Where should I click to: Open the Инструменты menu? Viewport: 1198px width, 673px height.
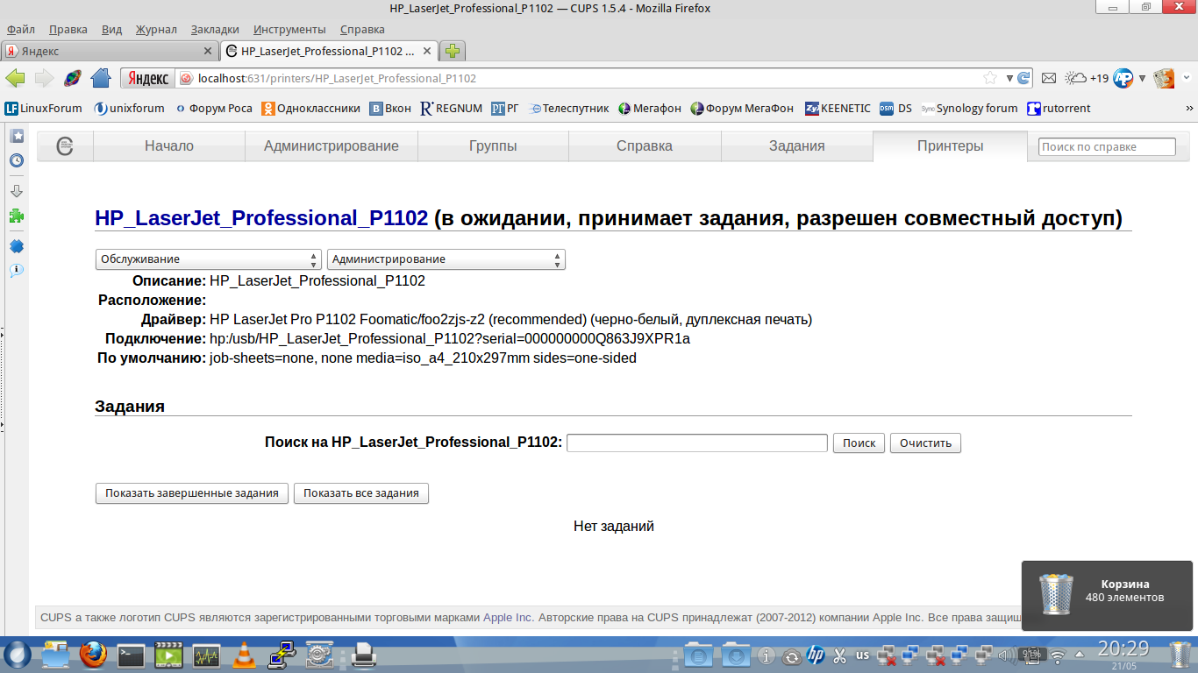pos(289,29)
